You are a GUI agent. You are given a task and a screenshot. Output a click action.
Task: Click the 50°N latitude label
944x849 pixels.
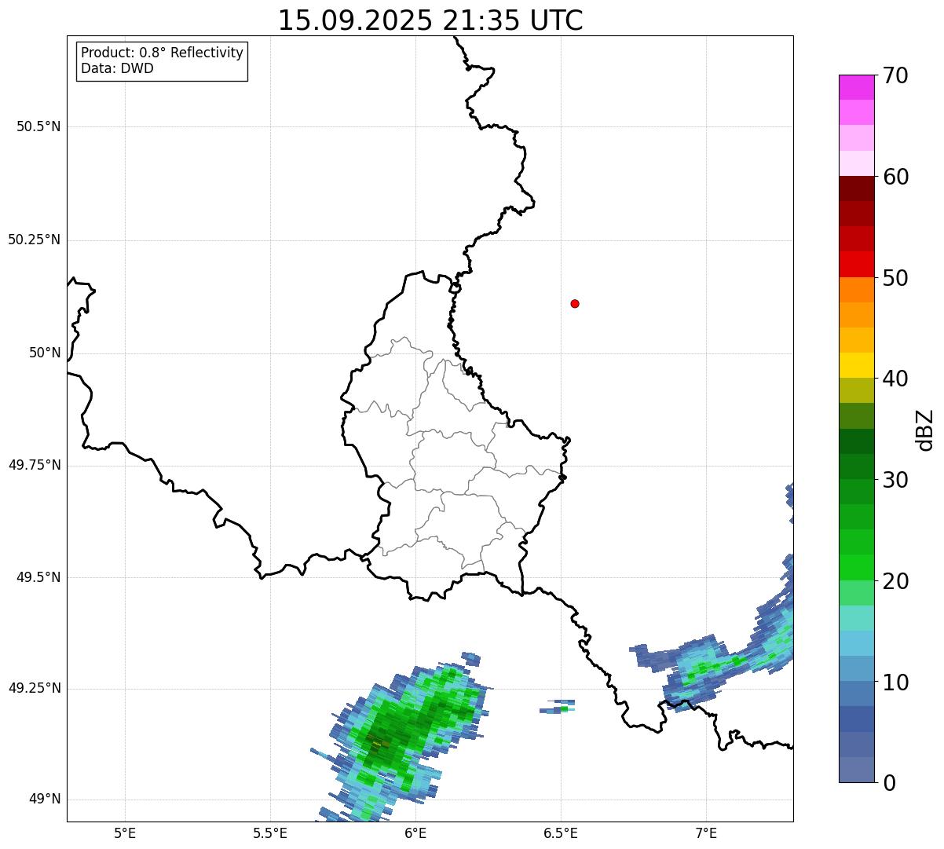tap(45, 353)
